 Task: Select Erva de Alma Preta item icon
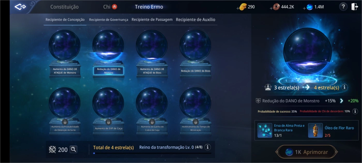click(x=265, y=130)
